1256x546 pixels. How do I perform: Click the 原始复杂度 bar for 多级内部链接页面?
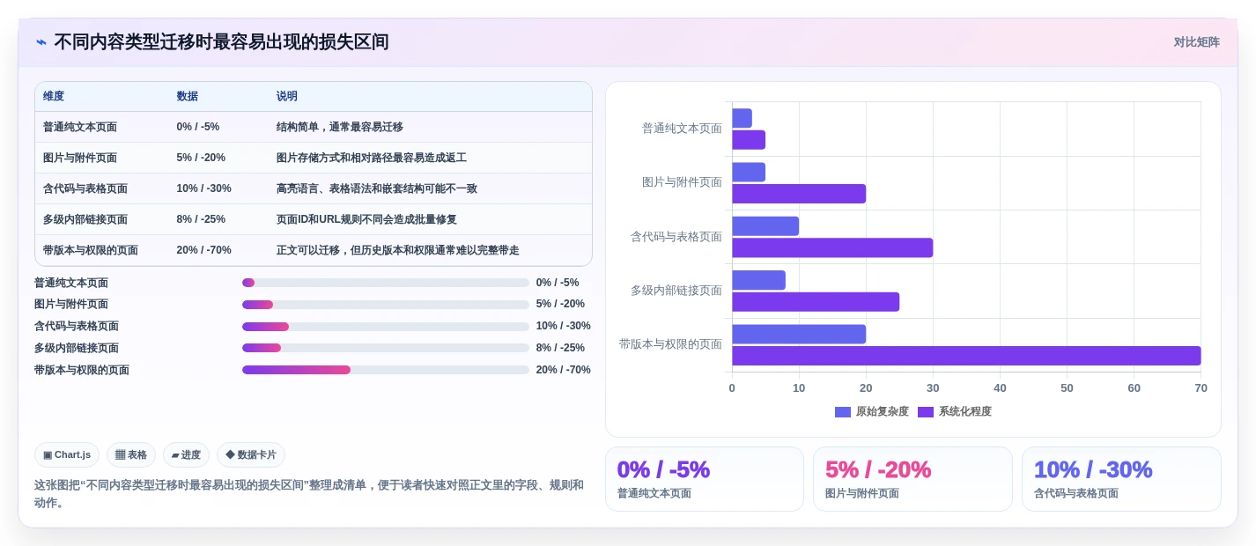[x=758, y=280]
